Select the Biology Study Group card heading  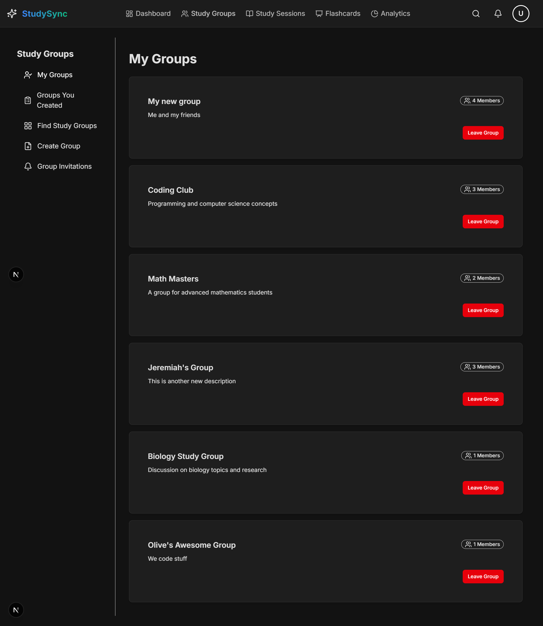tap(186, 456)
